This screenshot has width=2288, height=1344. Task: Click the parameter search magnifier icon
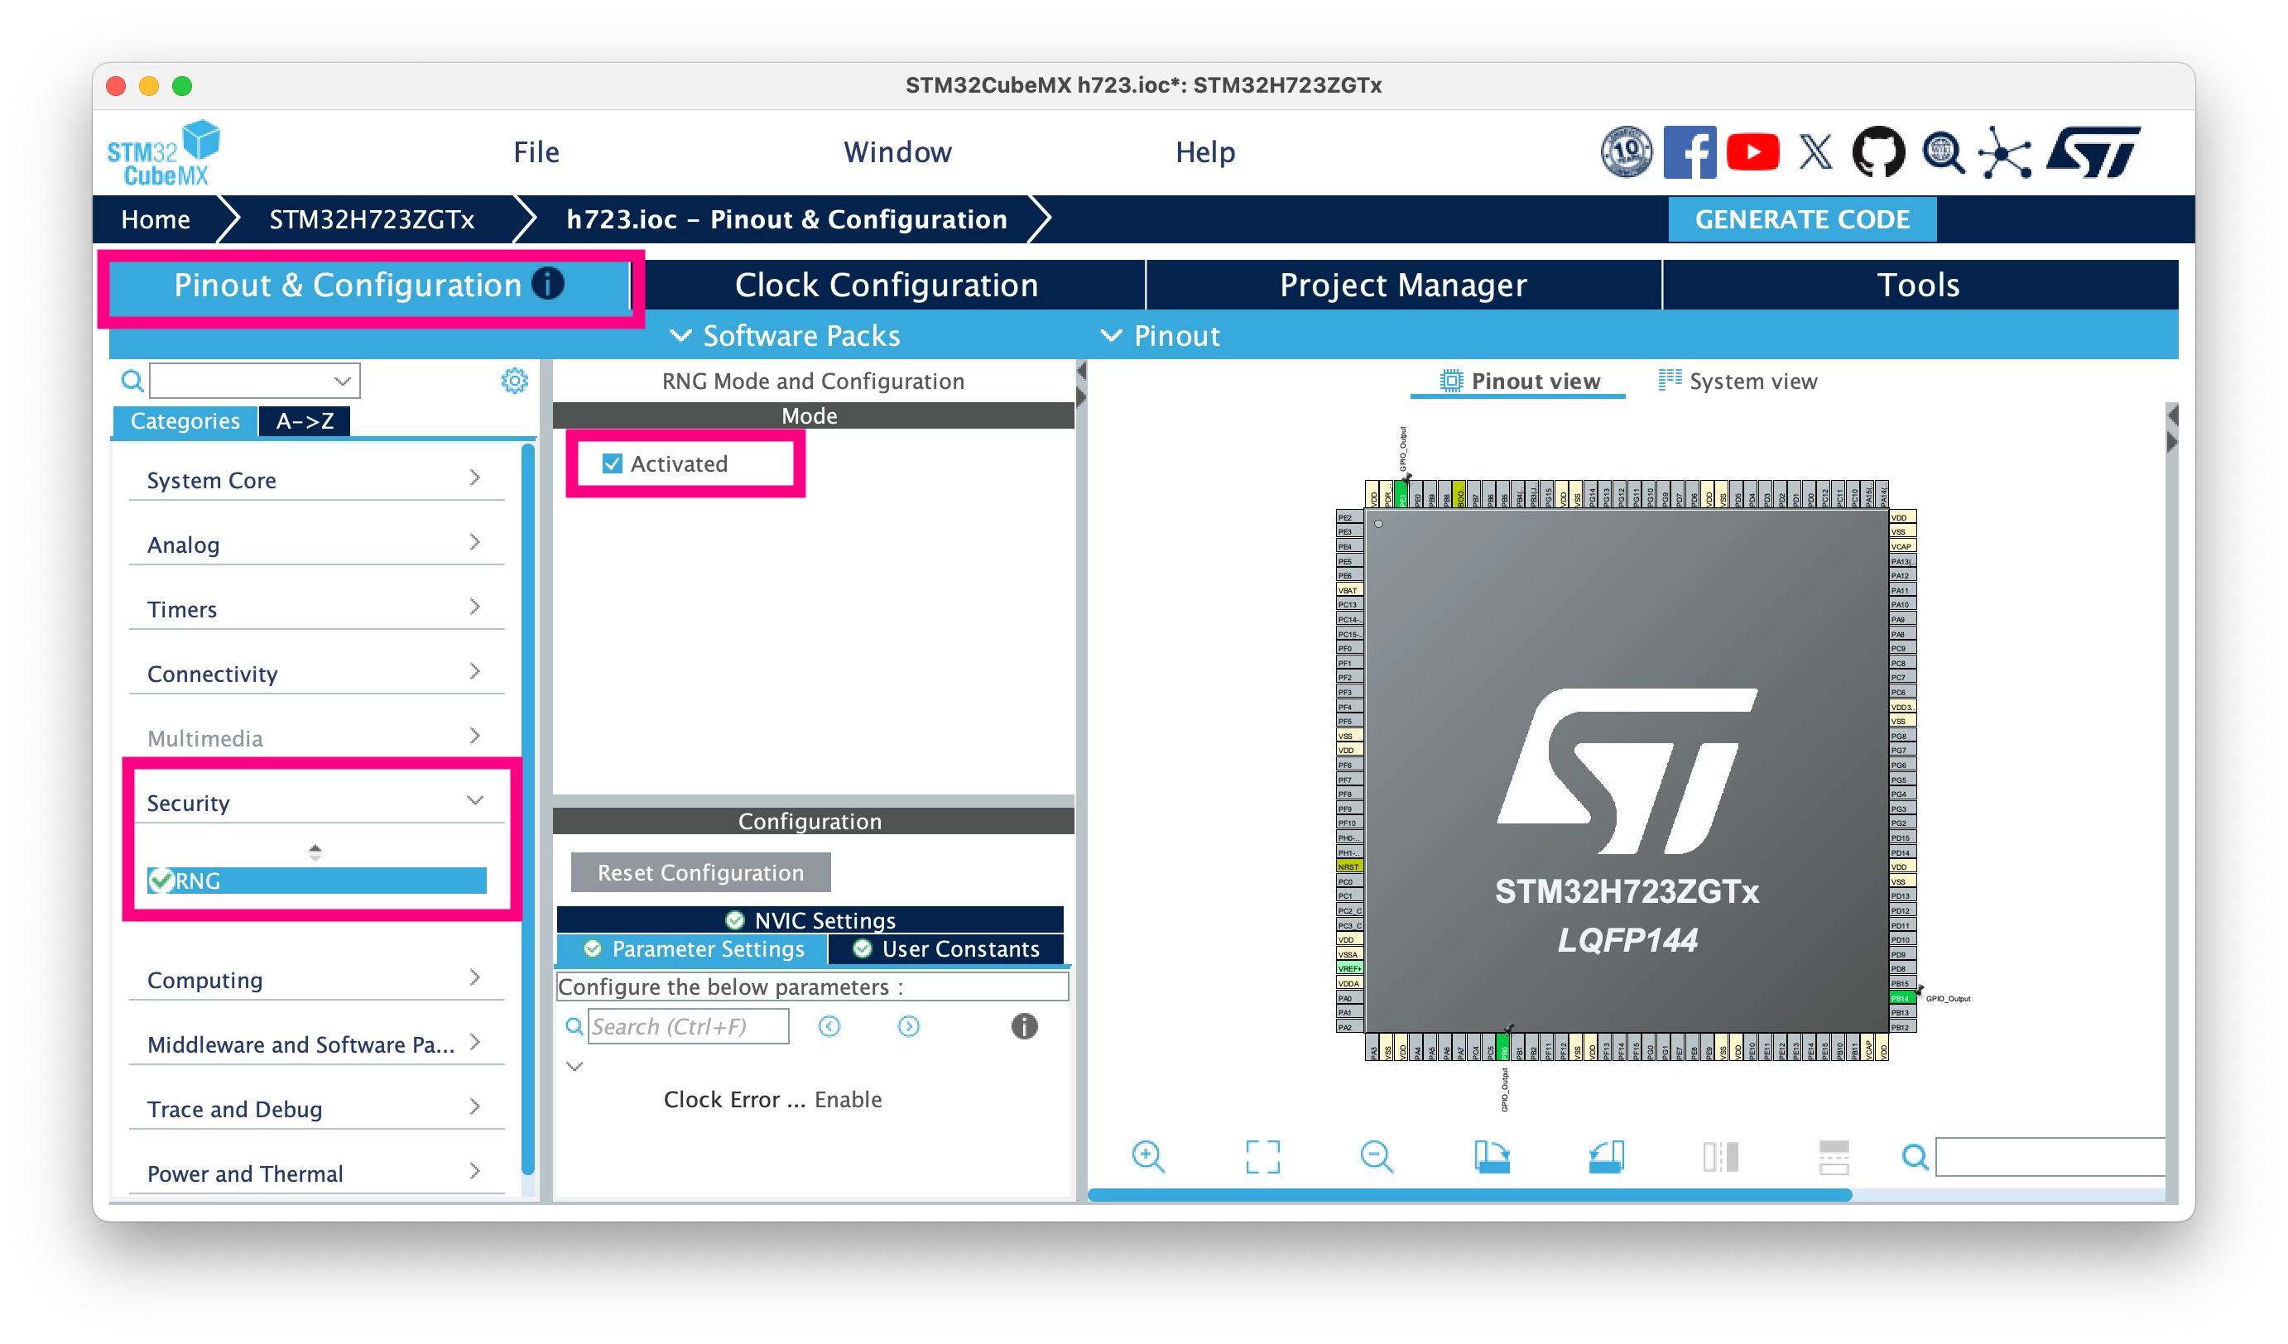(574, 1025)
